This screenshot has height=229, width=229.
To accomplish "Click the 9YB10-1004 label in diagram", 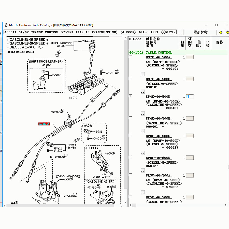I will 99,177.
